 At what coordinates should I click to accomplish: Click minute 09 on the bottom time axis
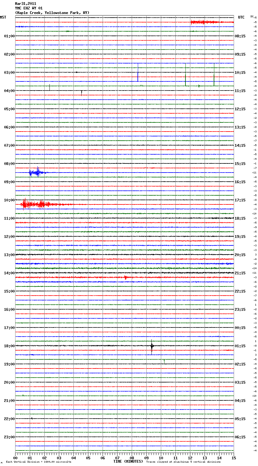[146, 458]
